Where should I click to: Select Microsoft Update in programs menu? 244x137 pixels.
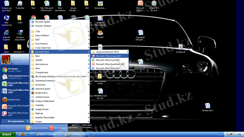tap(43, 22)
